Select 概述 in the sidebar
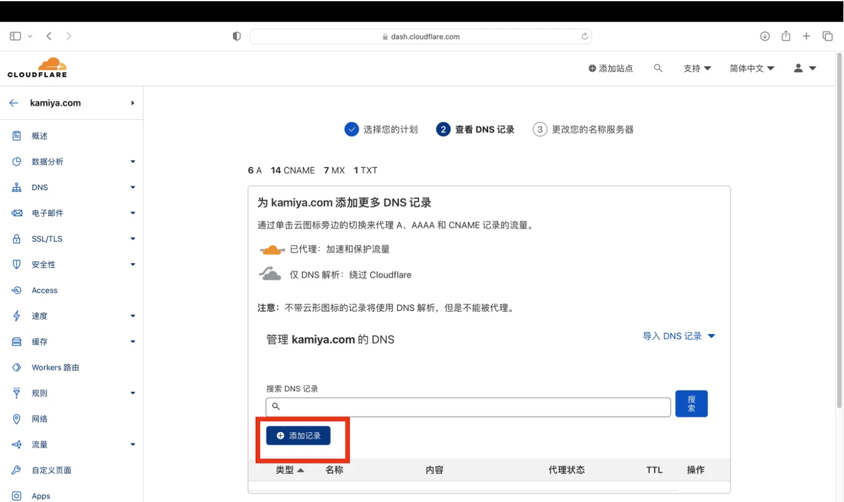Screen dimensions: 844x502 tap(40, 136)
